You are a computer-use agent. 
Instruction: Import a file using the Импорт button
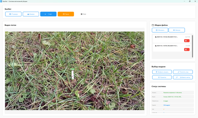pos(177,30)
